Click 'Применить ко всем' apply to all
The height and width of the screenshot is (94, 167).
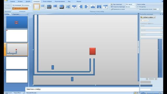coord(118,9)
